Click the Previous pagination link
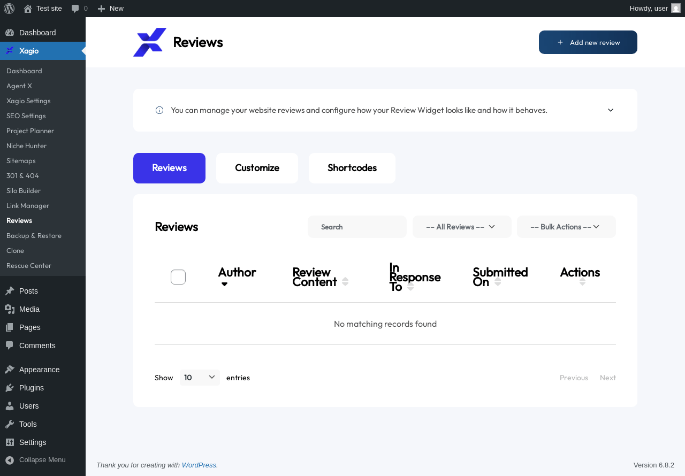Viewport: 685px width, 476px height. 574,378
